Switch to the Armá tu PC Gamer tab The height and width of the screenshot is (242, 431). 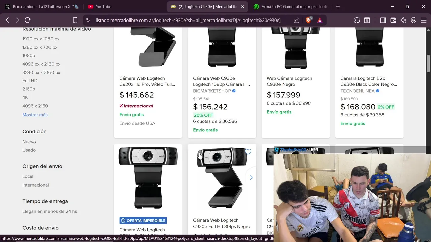(290, 7)
